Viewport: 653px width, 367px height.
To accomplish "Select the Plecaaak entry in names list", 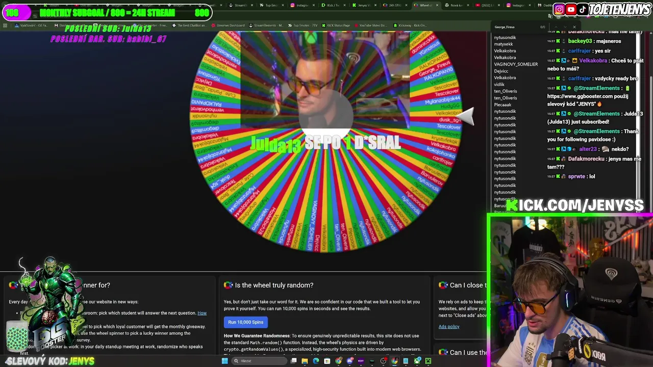I will coord(503,105).
